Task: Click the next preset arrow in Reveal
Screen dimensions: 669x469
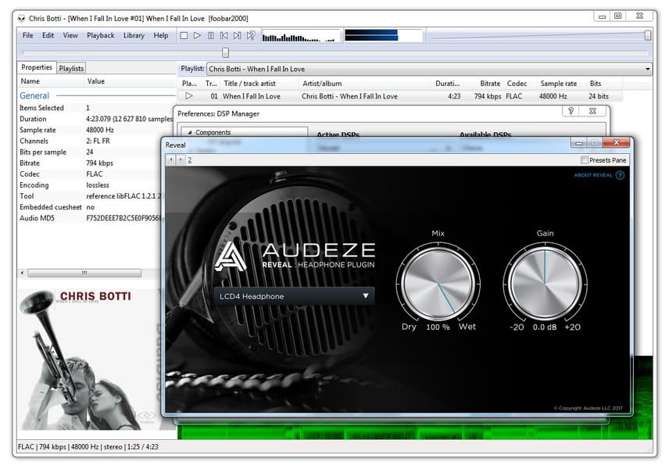Action: pyautogui.click(x=181, y=159)
